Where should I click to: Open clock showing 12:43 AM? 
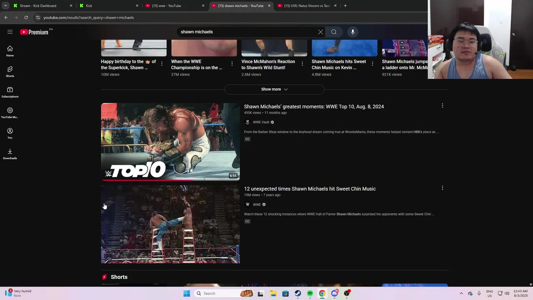click(521, 293)
